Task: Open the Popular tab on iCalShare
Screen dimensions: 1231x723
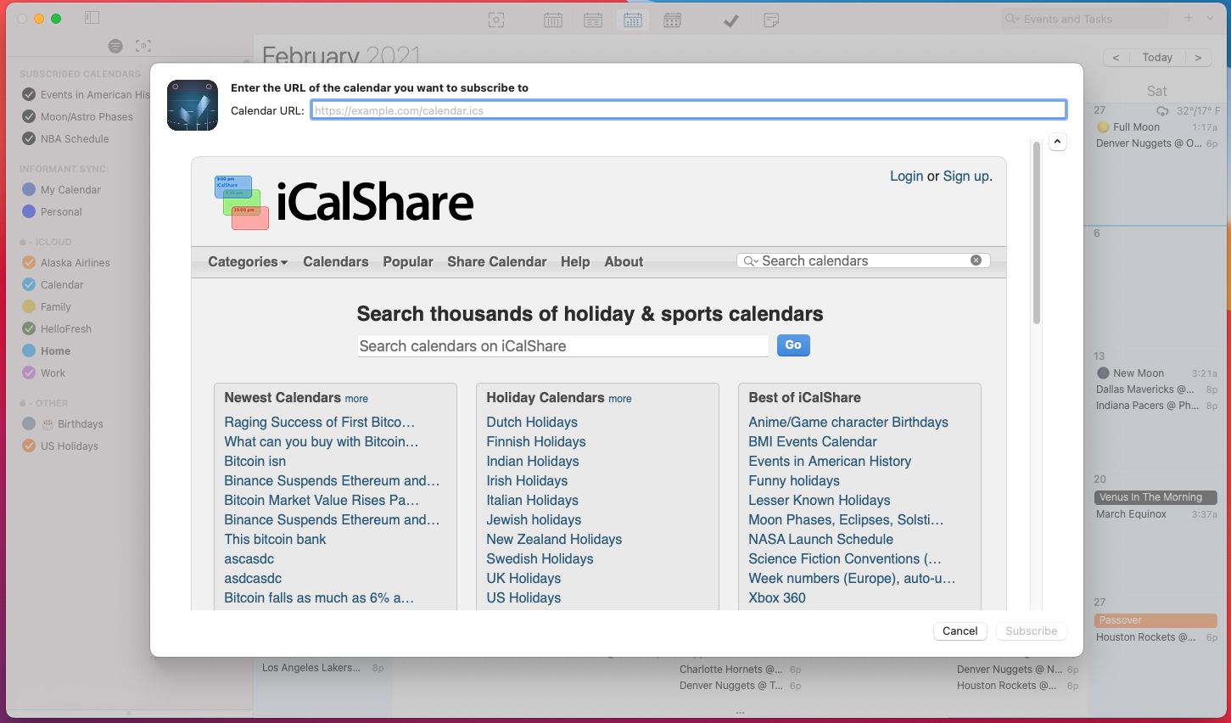Action: pyautogui.click(x=407, y=262)
